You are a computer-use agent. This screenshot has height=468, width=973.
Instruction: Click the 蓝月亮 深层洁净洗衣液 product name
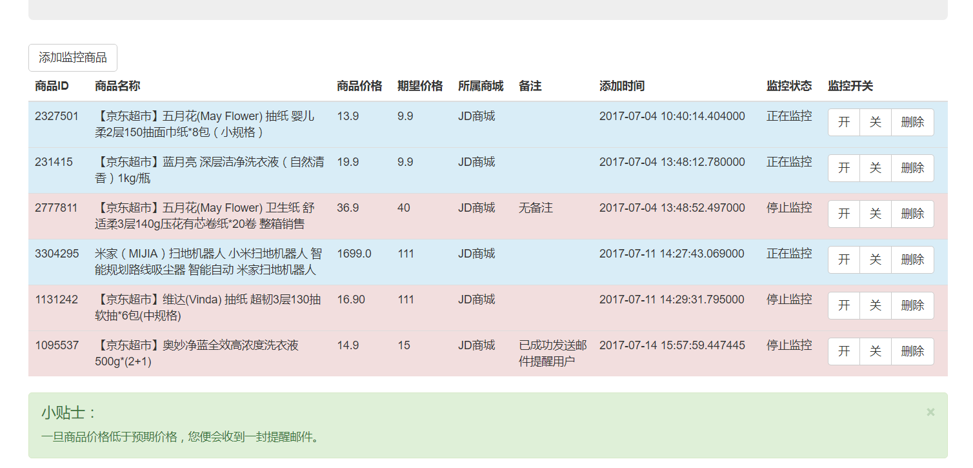click(x=209, y=170)
